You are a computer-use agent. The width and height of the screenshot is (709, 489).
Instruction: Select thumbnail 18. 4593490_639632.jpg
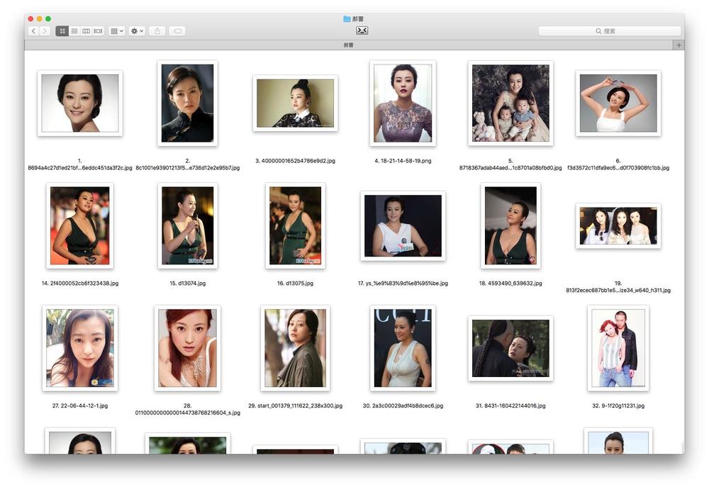click(510, 225)
